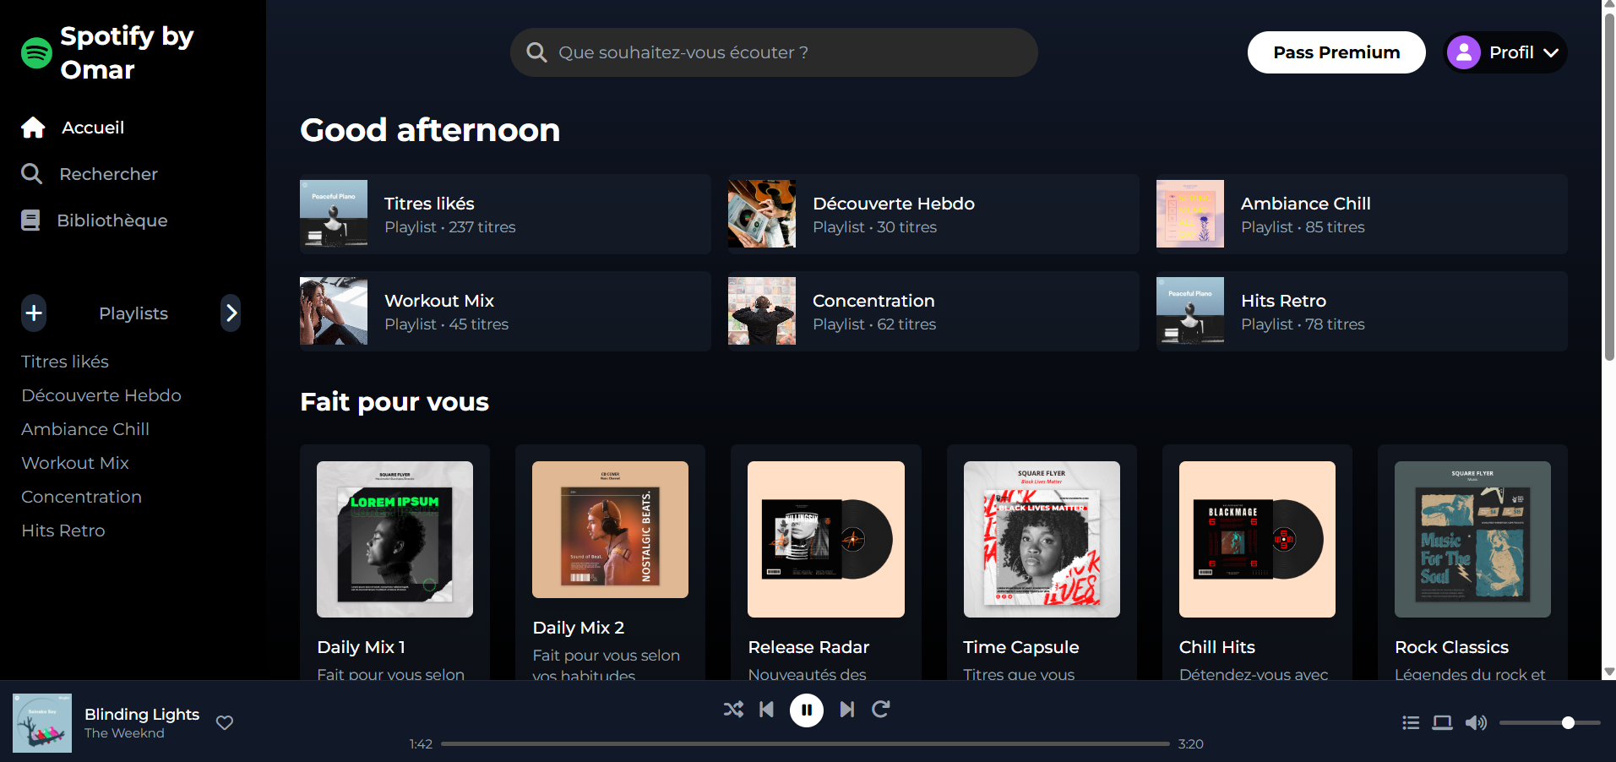Viewport: 1616px width, 762px height.
Task: Click the plus icon to create a playlist
Action: coord(33,313)
